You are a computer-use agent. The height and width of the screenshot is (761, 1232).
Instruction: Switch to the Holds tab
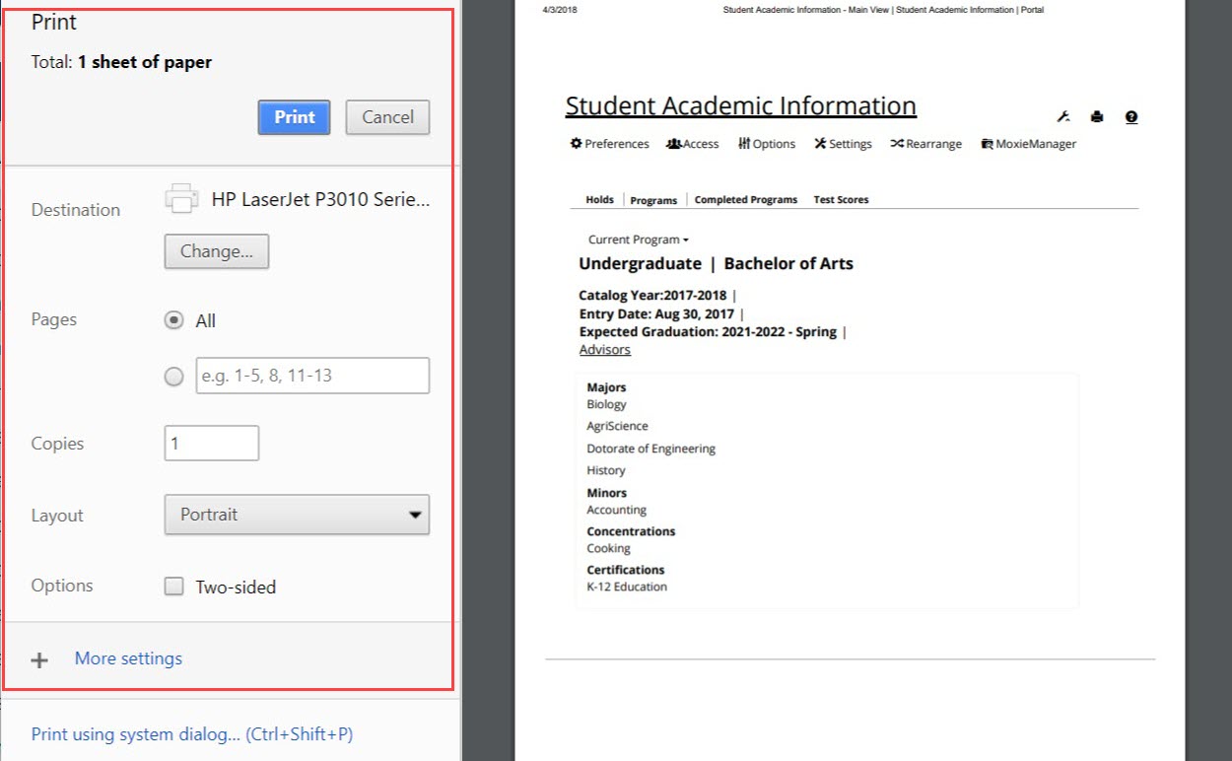coord(599,200)
